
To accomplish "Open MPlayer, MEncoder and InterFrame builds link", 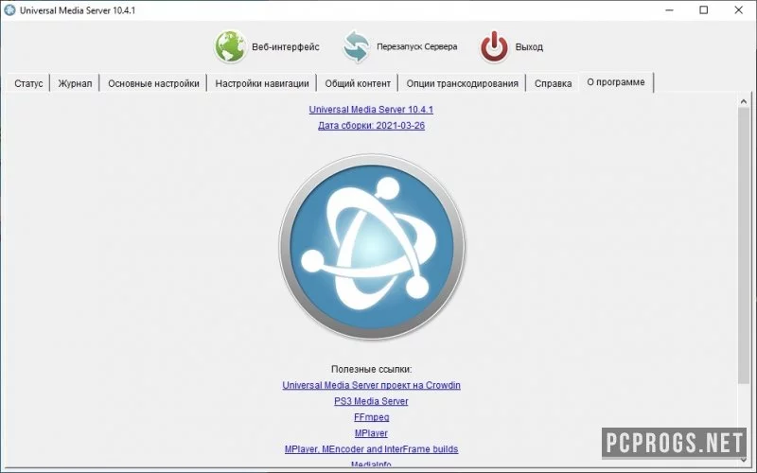I will tap(371, 448).
